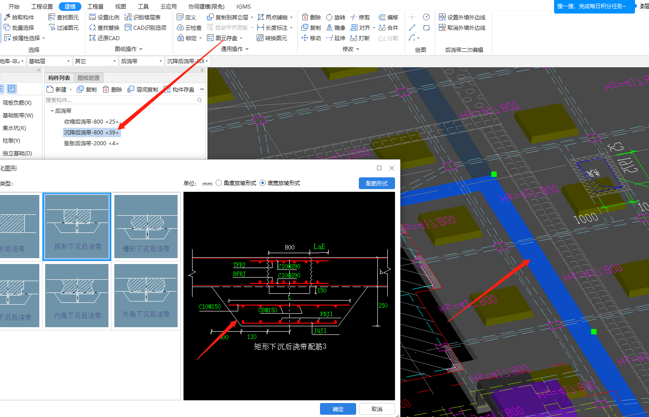Viewport: 649px width, 417px height.
Task: Expand the 按属性选择 dropdown arrow
Action: 43,38
